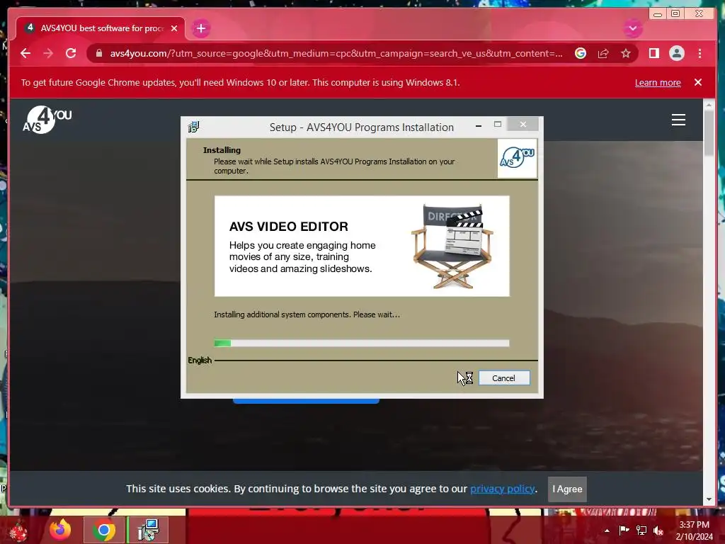Click the AVS4YOU logo in setup header

[x=517, y=158]
